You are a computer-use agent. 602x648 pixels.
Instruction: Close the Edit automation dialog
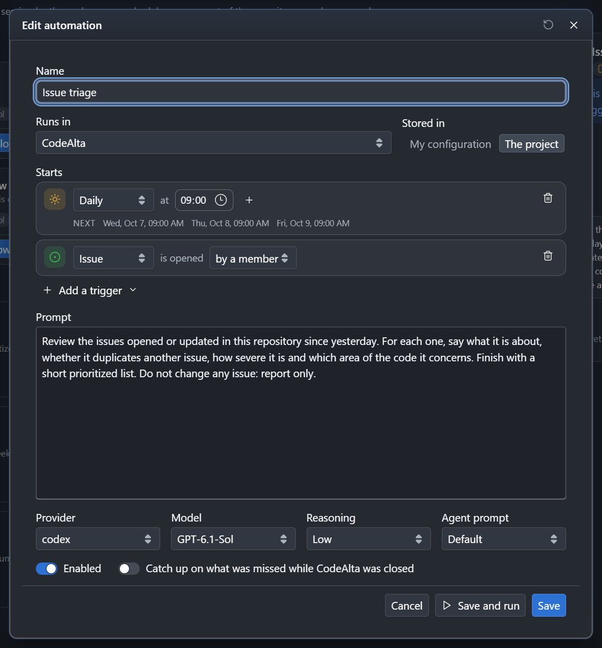tap(574, 25)
